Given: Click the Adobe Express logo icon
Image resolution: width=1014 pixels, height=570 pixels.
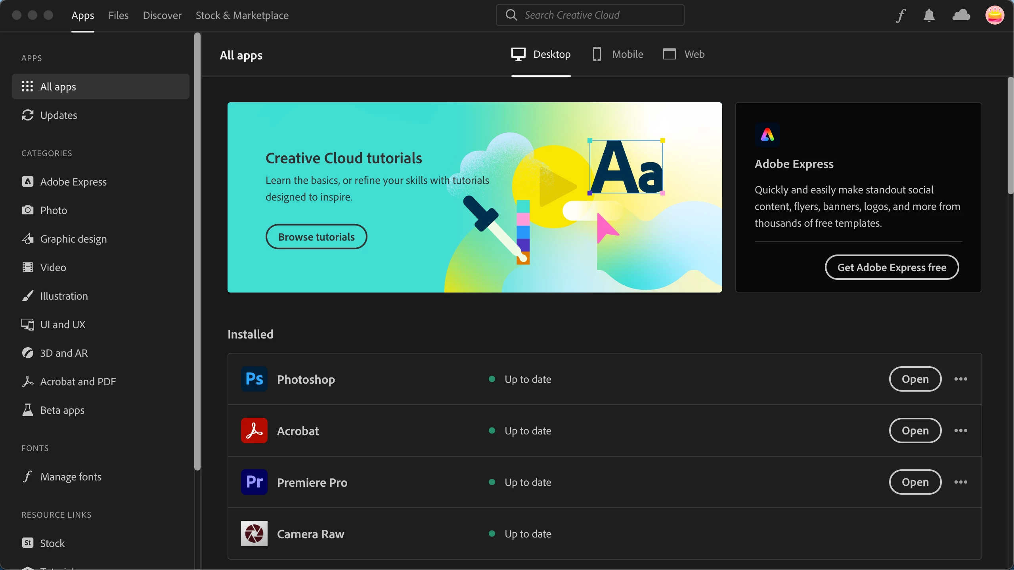Looking at the screenshot, I should tap(767, 135).
